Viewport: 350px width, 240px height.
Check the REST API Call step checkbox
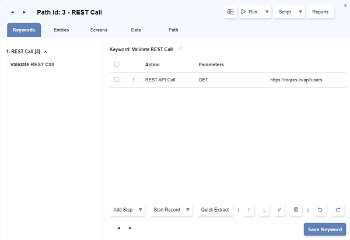(x=117, y=80)
